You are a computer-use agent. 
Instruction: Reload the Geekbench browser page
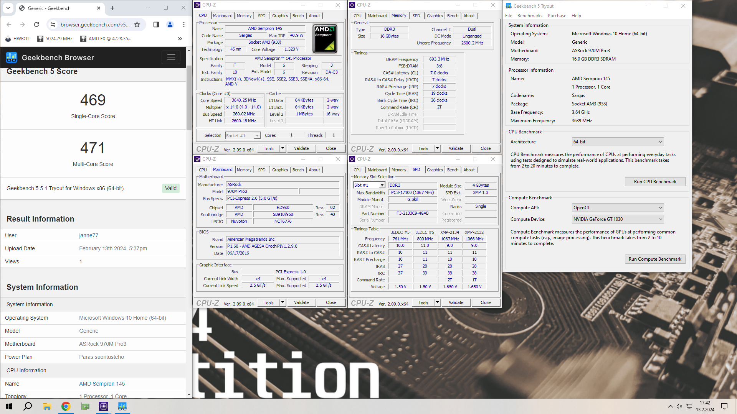click(36, 25)
